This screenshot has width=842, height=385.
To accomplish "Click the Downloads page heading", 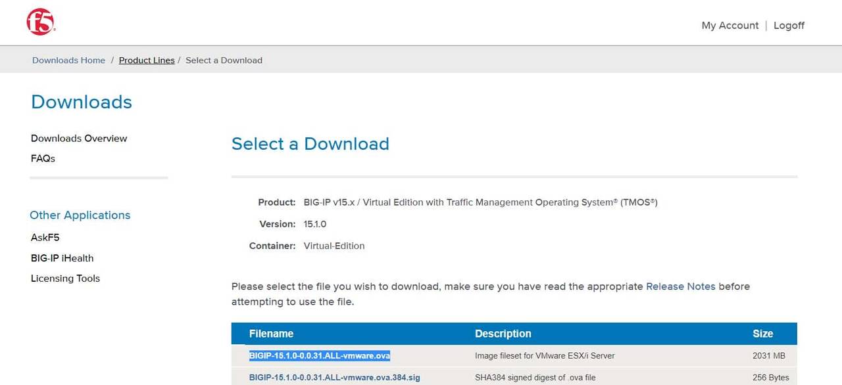I will click(x=82, y=102).
